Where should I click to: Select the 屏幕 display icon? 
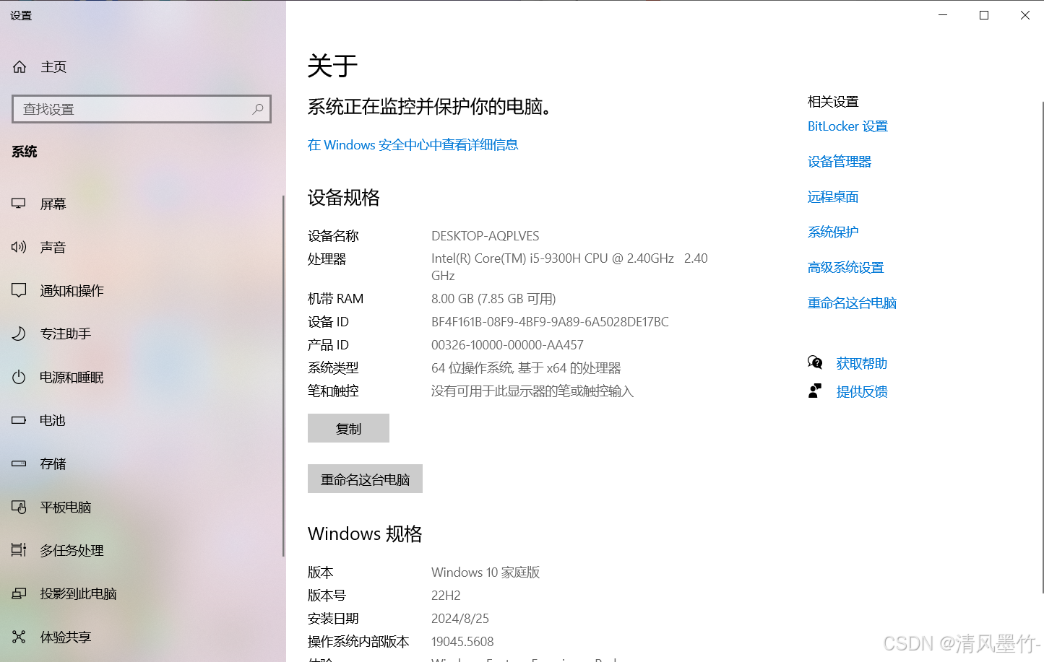point(19,204)
